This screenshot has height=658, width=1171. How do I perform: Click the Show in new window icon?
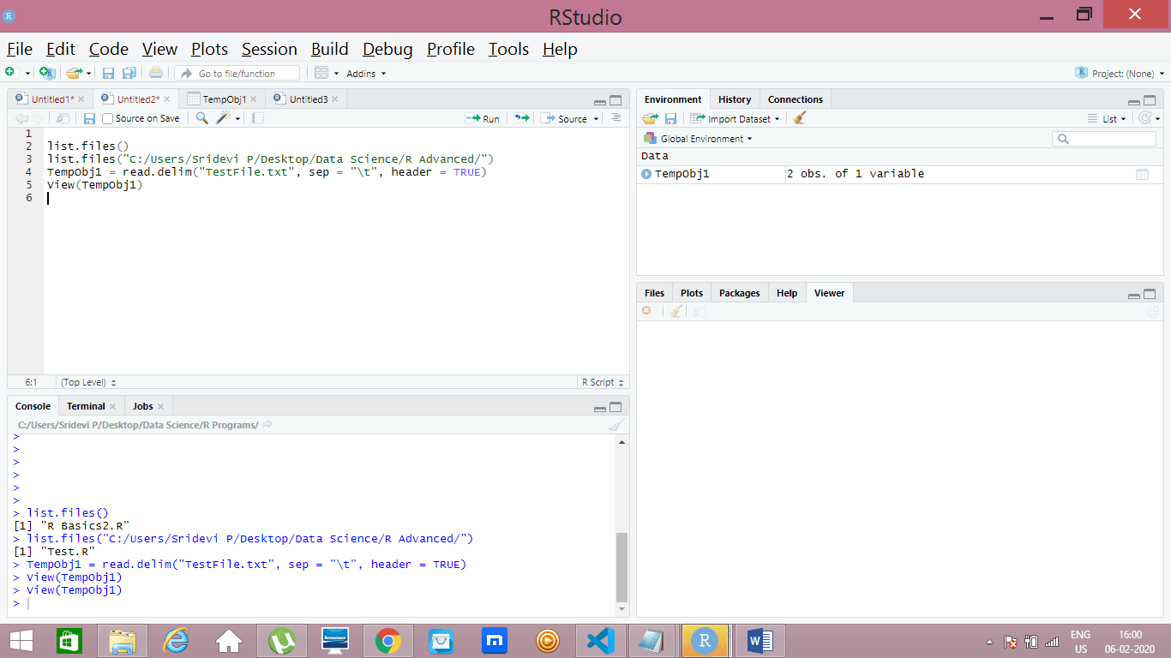click(x=63, y=118)
